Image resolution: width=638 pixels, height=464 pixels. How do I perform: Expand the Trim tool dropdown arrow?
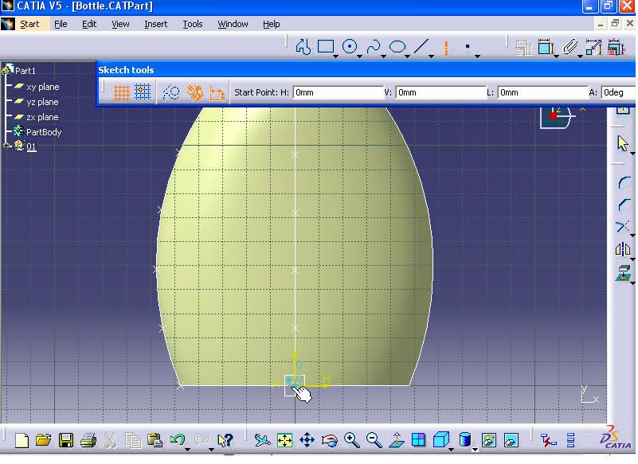coord(632,235)
